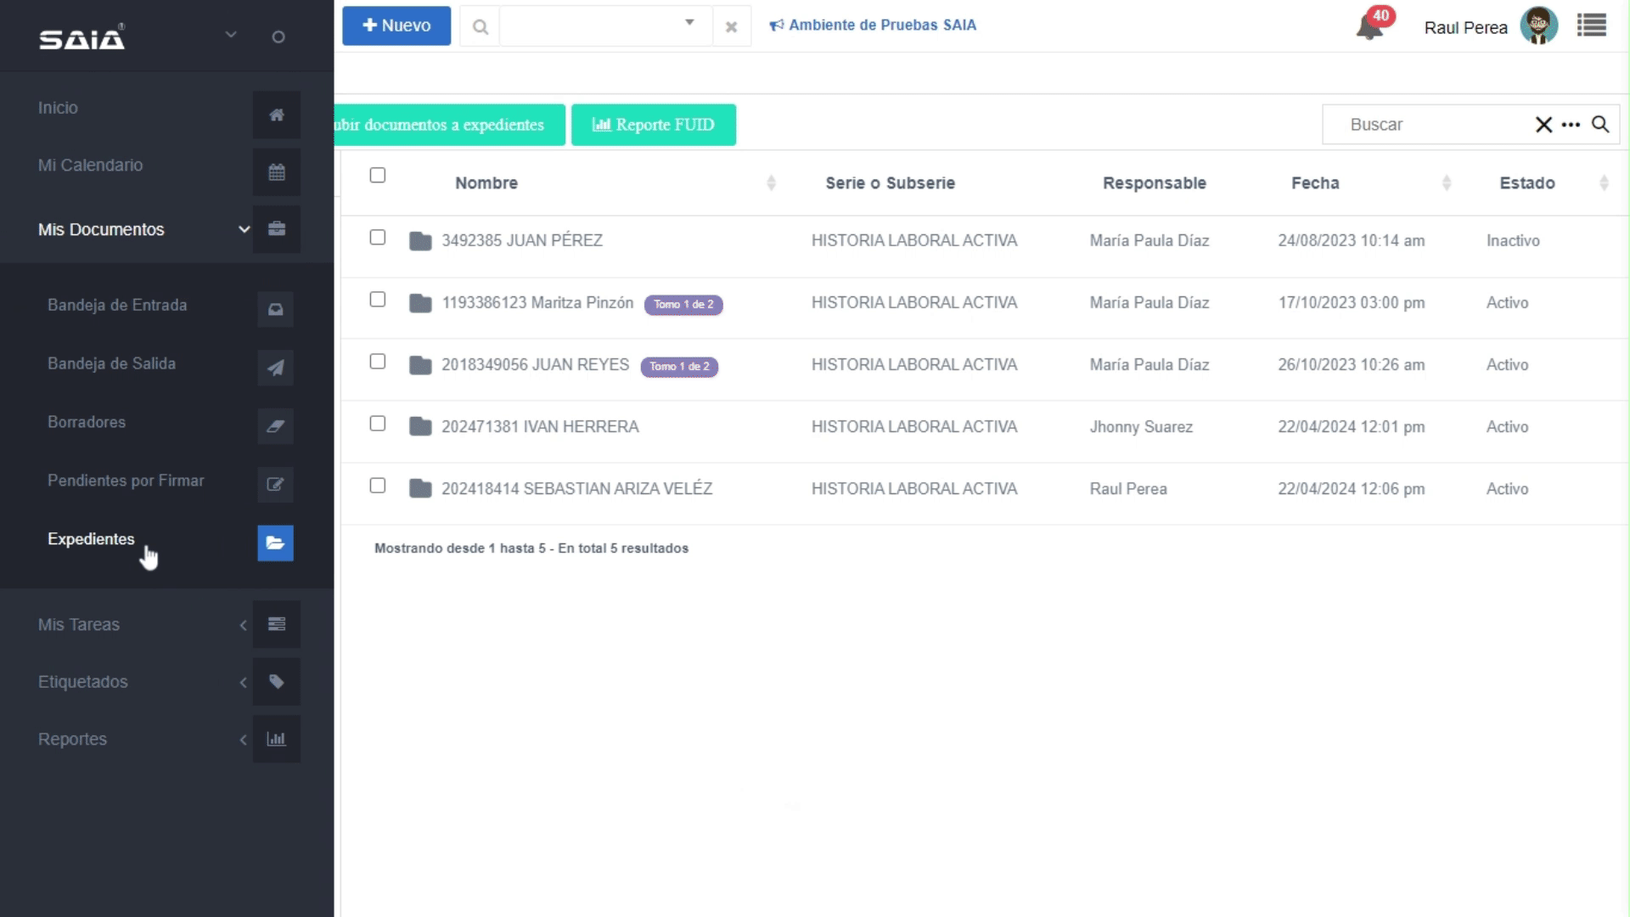
Task: Collapse the Mis Documentos section
Action: [x=102, y=229]
